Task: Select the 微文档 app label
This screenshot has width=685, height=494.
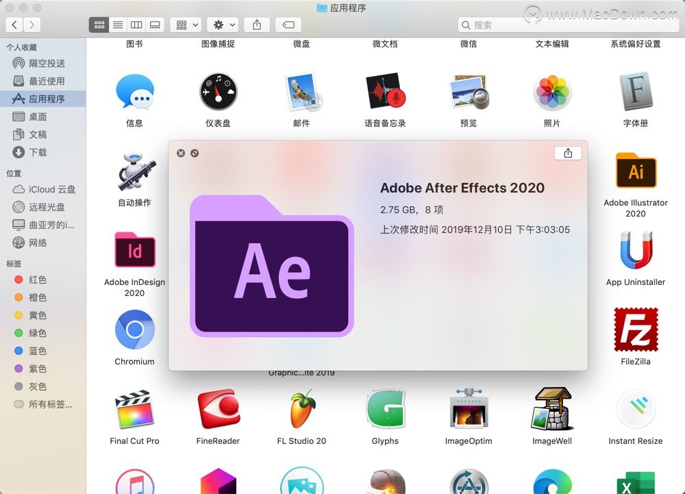Action: (385, 44)
